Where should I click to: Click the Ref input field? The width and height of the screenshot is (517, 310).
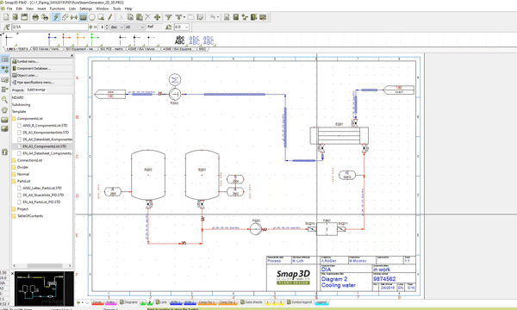(x=154, y=27)
